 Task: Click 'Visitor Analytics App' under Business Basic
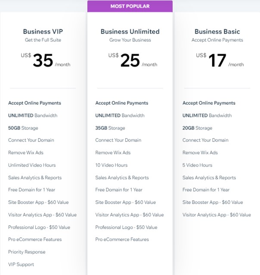point(217,215)
